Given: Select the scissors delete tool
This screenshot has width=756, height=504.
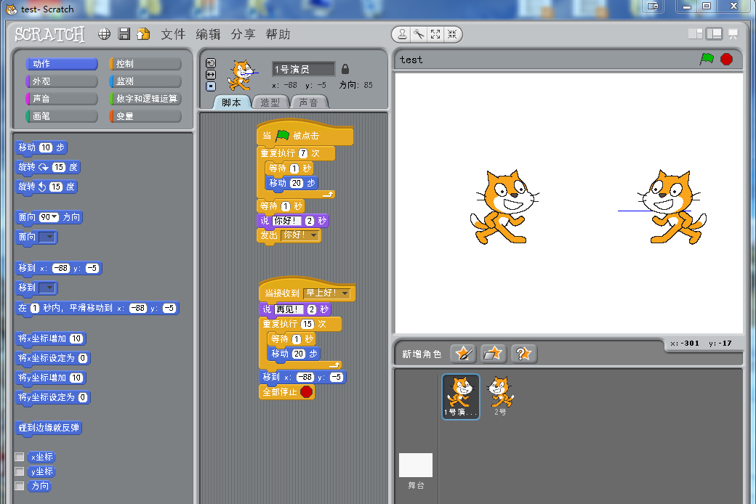Looking at the screenshot, I should pyautogui.click(x=419, y=34).
